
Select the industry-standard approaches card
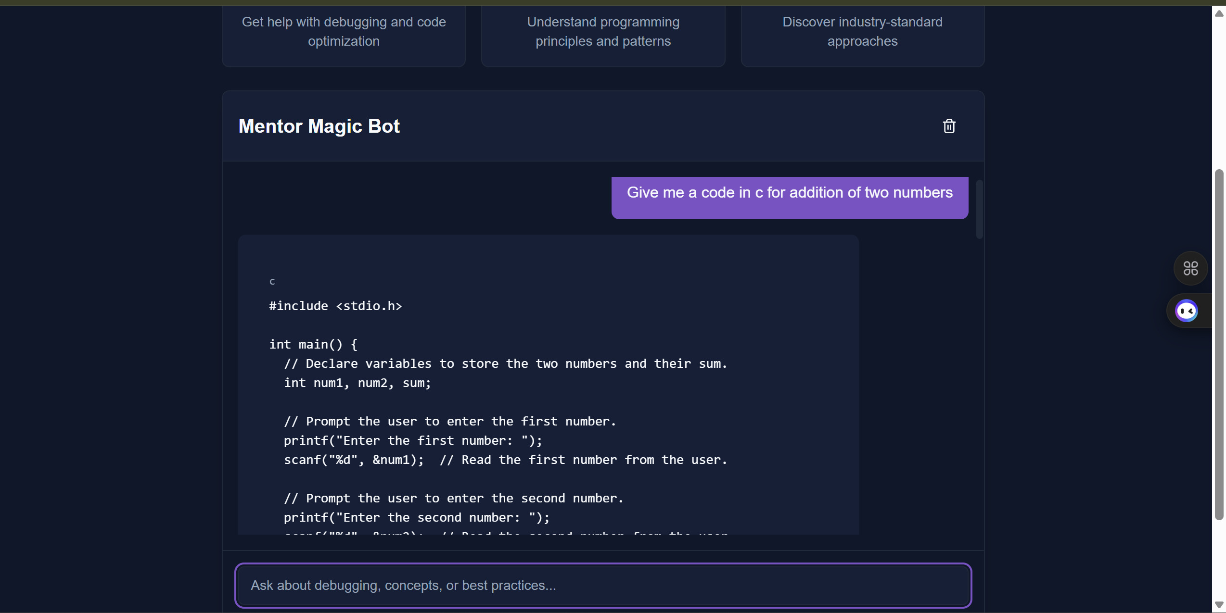click(862, 32)
